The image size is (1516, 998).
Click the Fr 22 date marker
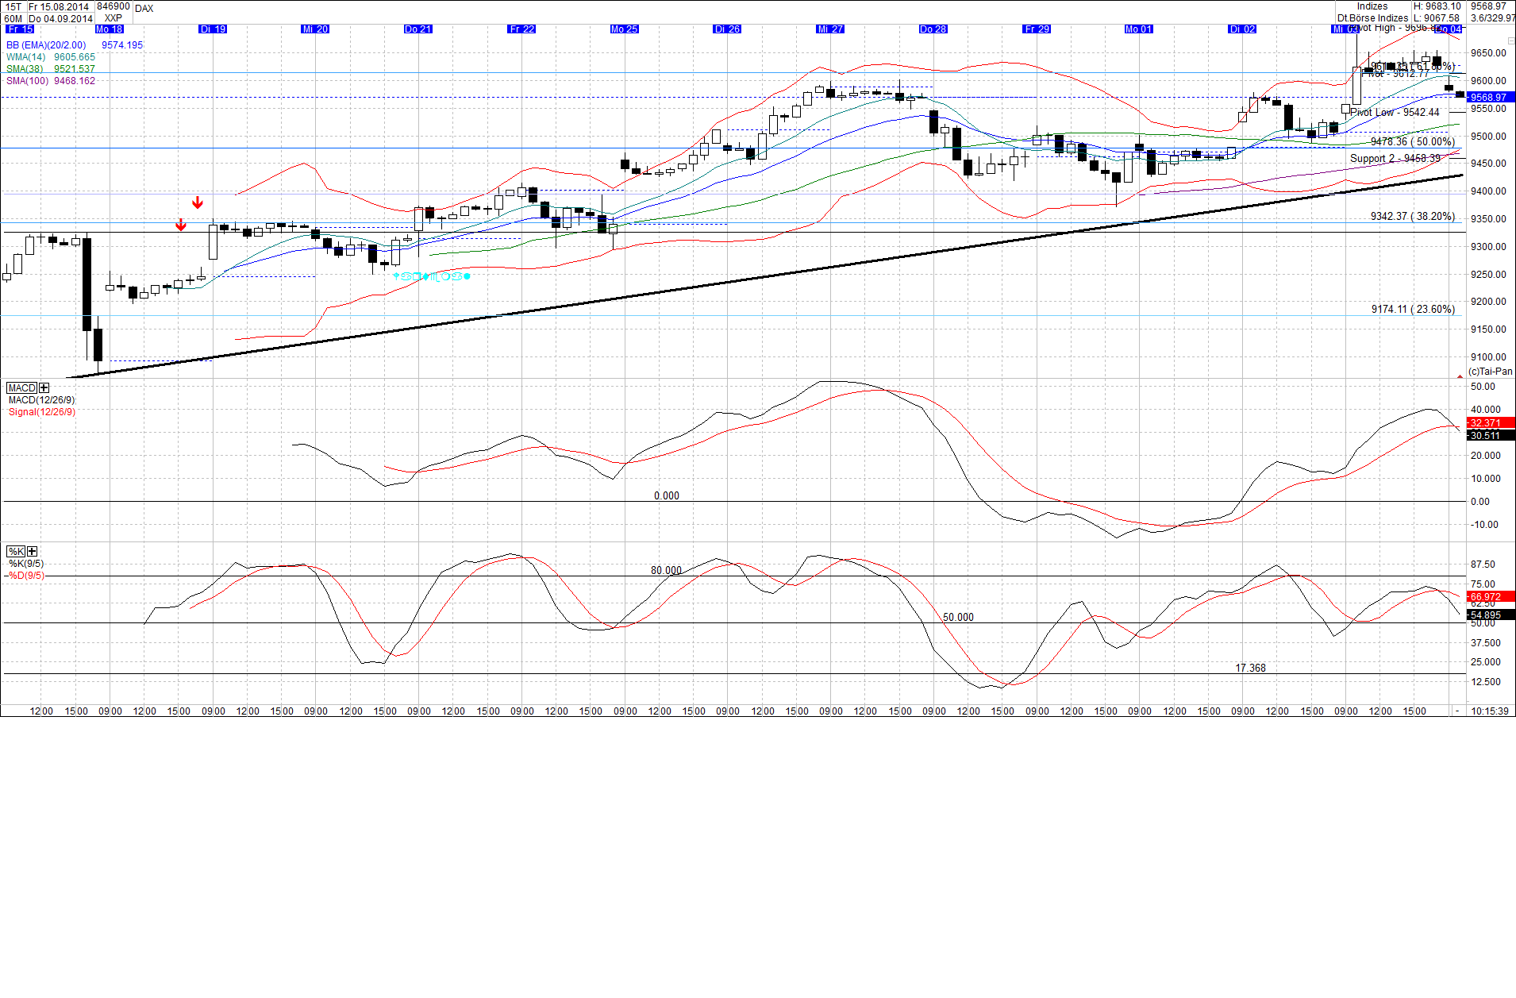click(x=521, y=29)
